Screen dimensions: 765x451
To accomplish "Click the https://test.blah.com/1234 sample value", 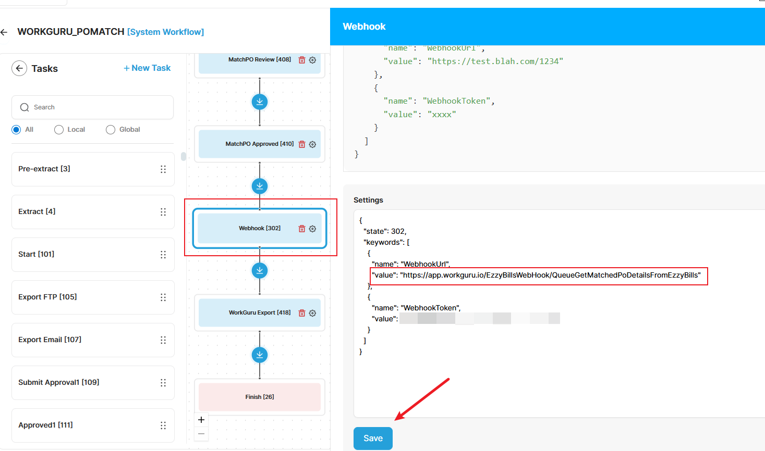I will click(x=495, y=61).
